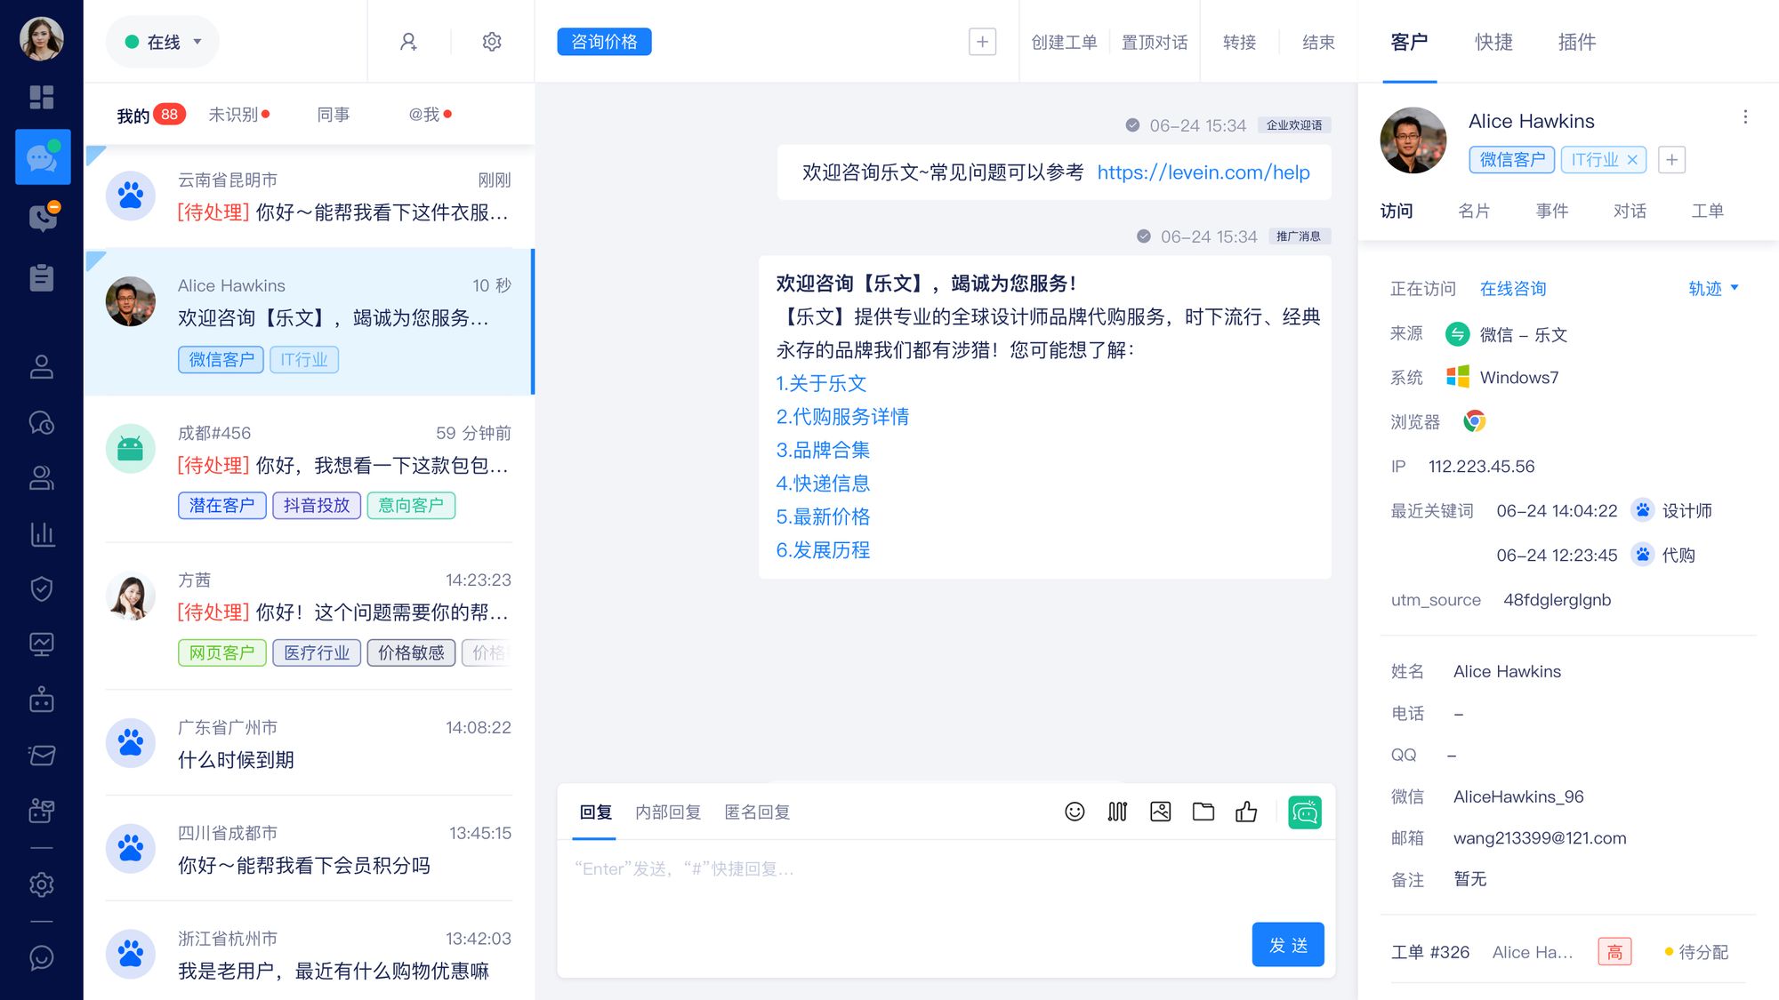Screen dimensions: 1779x1000
Task: Click 置顶对话 button
Action: click(x=1155, y=42)
